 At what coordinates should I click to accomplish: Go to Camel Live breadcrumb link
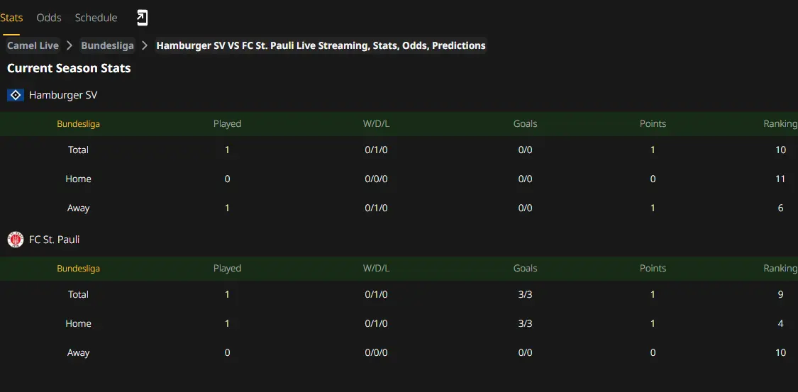click(33, 46)
